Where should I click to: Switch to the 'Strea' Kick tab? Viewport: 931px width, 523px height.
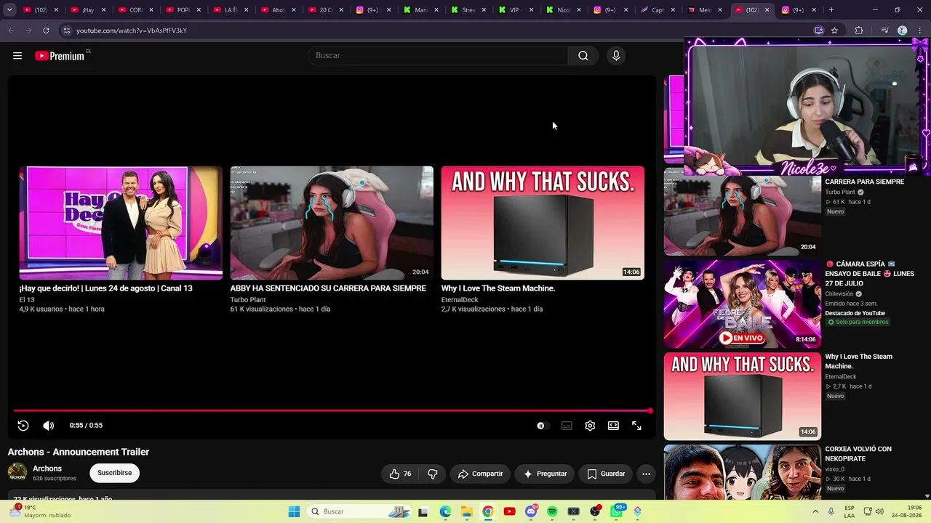[467, 10]
